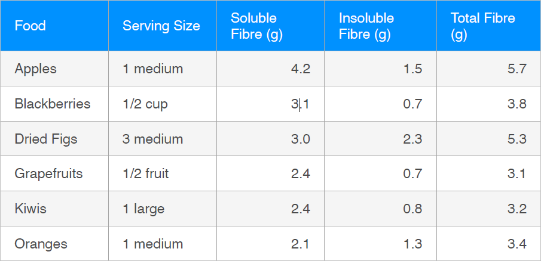541x261 pixels.
Task: Select the Total Fibre (g) header cell
Action: coord(488,26)
